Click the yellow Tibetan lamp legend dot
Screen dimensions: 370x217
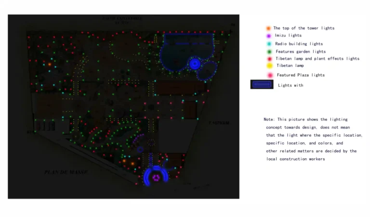click(269, 66)
